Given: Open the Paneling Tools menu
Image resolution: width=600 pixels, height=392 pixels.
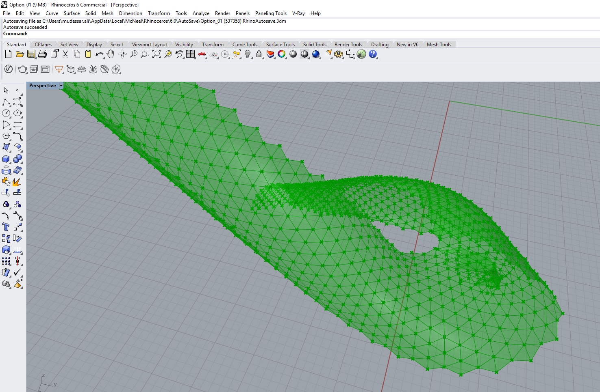Looking at the screenshot, I should point(271,13).
